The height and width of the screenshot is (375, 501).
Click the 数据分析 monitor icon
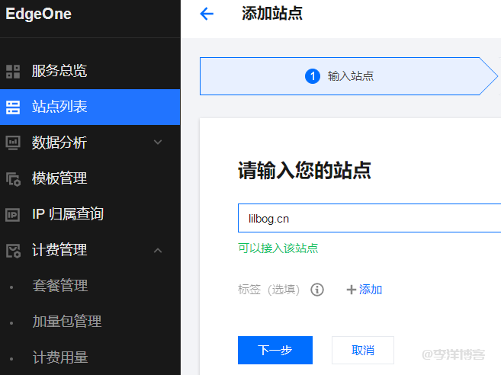pyautogui.click(x=13, y=143)
